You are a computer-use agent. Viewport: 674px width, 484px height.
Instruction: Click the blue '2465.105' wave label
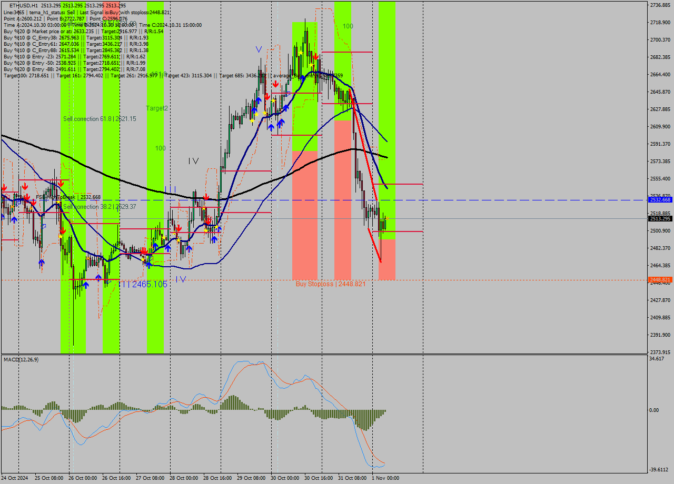point(150,284)
